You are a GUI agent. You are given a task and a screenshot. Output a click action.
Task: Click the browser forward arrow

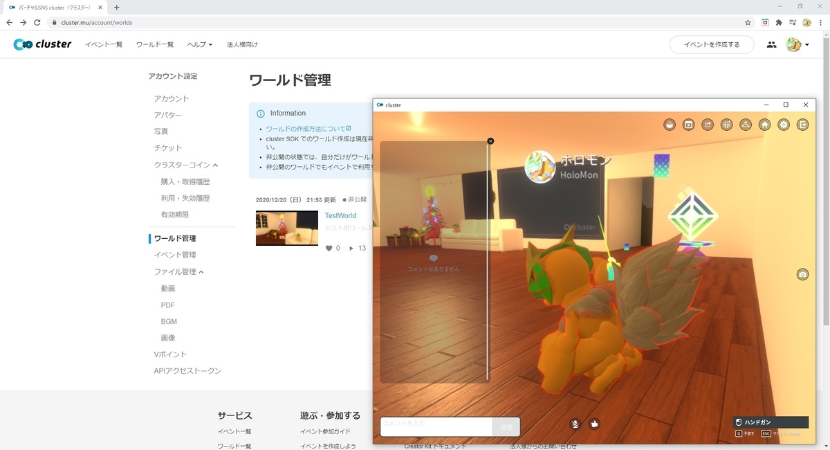click(x=24, y=22)
